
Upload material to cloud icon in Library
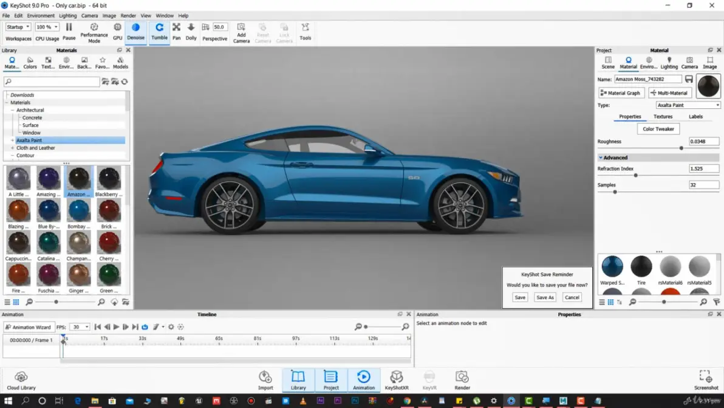coord(114,302)
